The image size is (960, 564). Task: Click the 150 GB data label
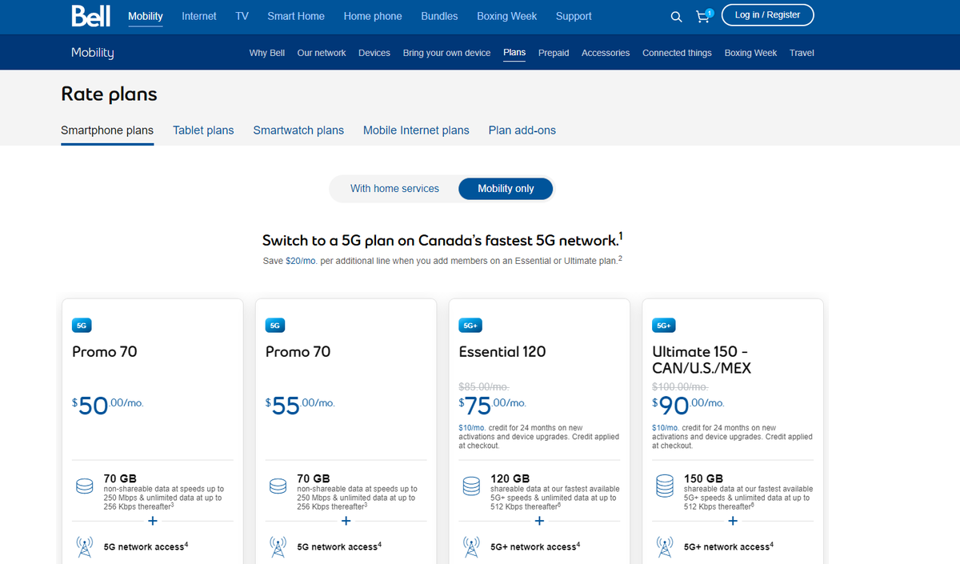(704, 478)
